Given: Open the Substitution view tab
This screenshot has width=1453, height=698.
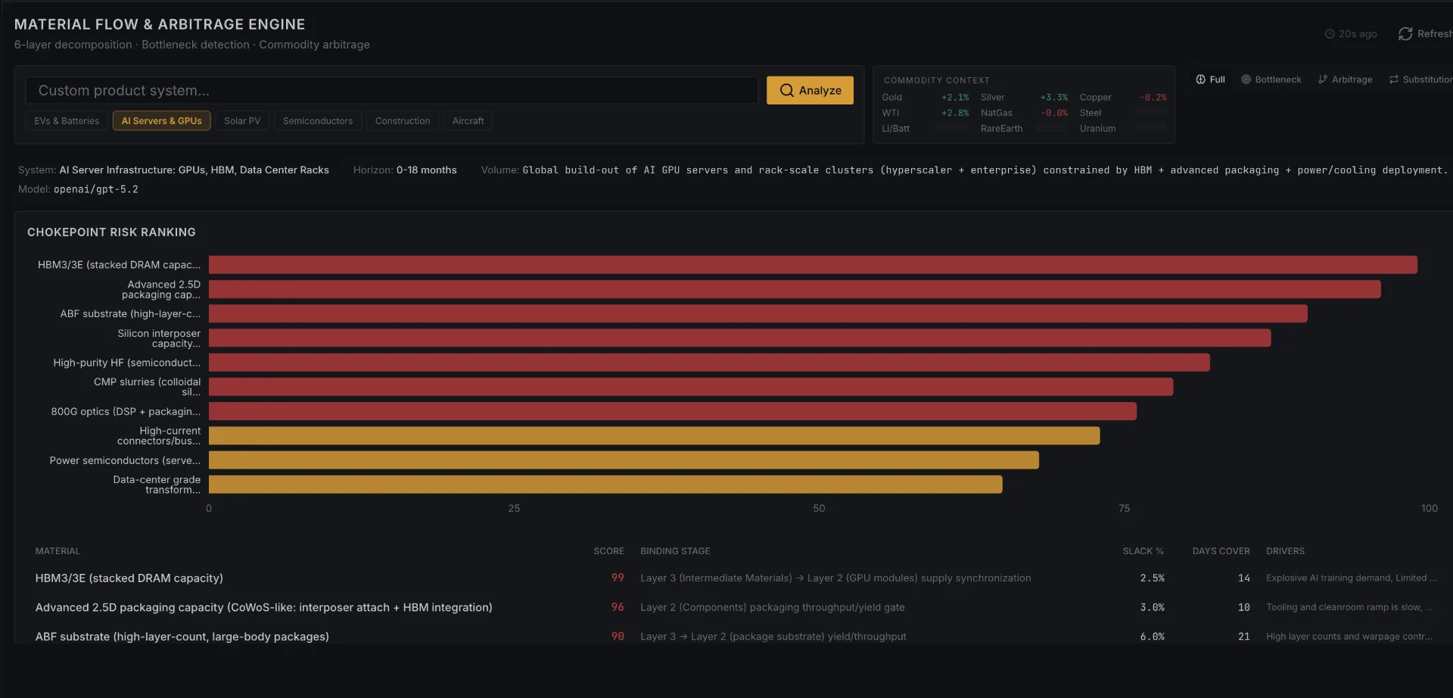Looking at the screenshot, I should (x=1420, y=79).
